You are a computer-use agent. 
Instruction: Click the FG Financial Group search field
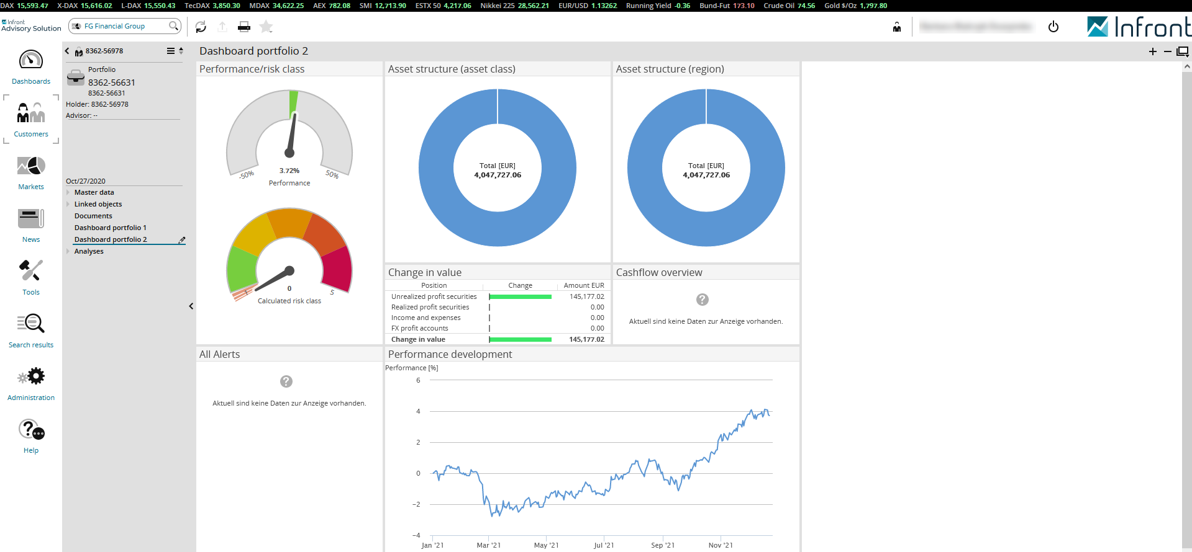click(124, 26)
